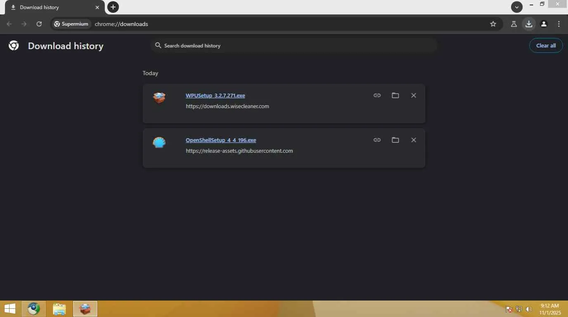Click the Today date heading

pyautogui.click(x=150, y=73)
